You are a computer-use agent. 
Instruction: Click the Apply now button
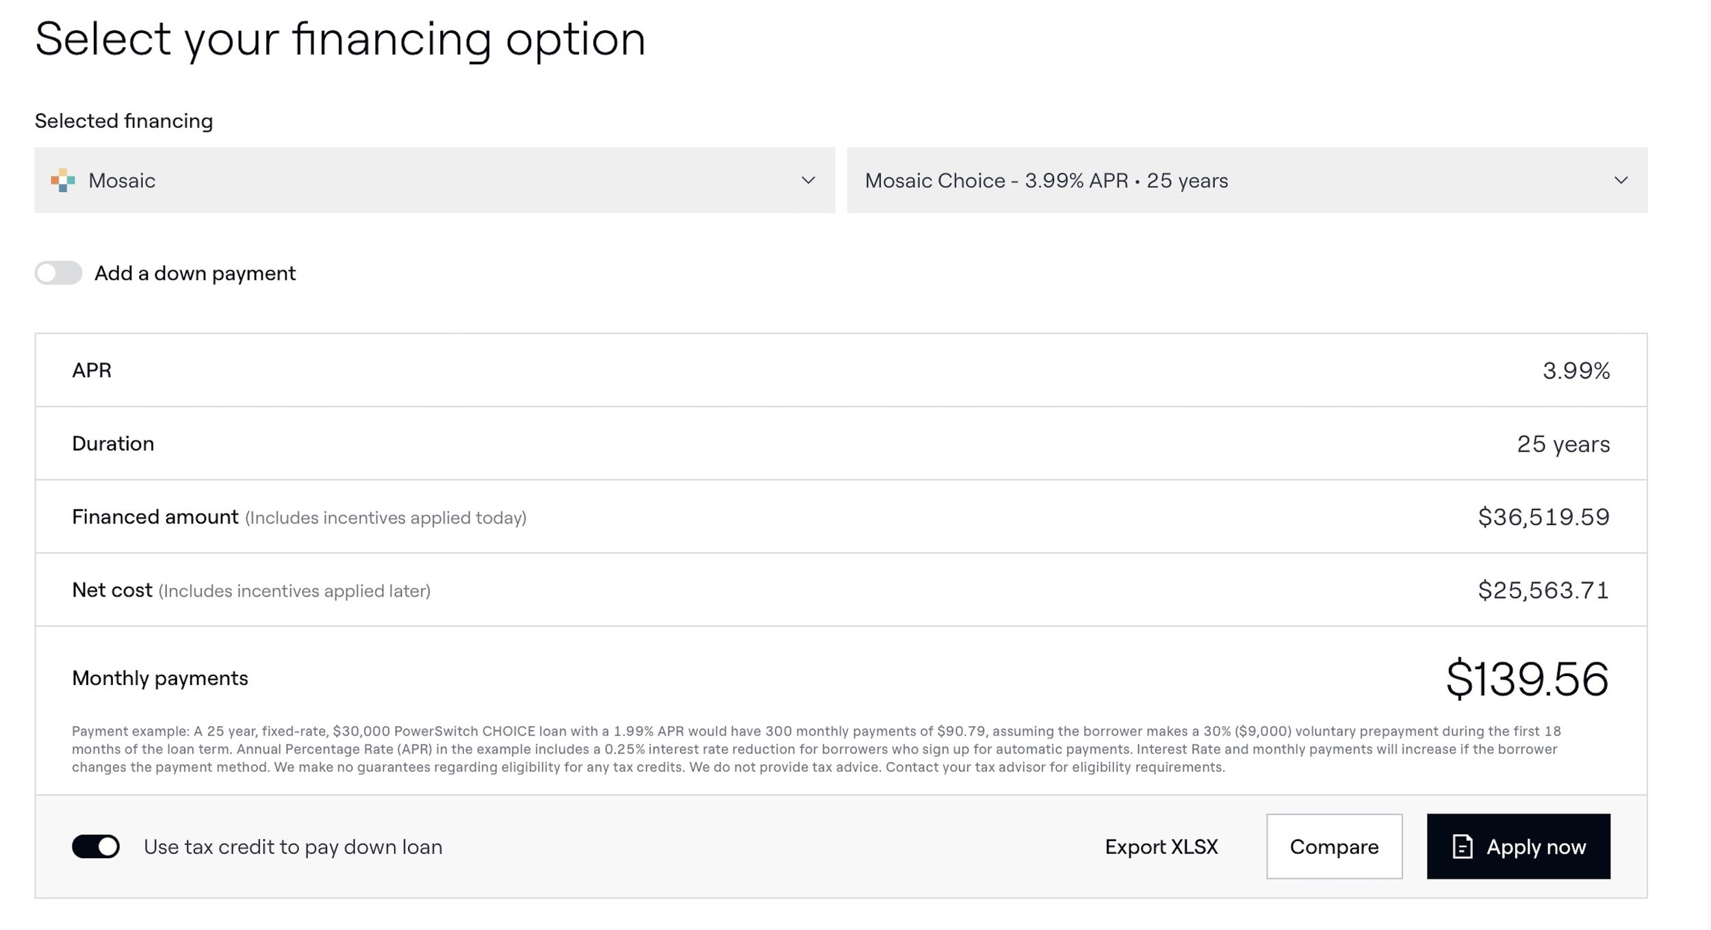1518,847
